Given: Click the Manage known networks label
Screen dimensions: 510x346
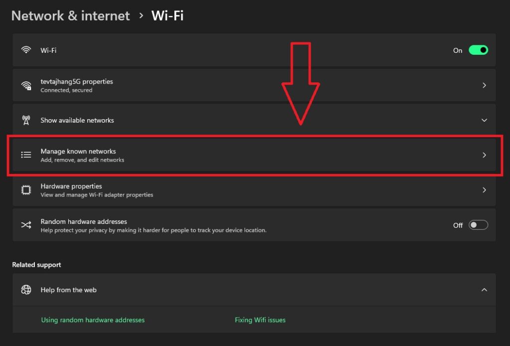Looking at the screenshot, I should click(78, 151).
